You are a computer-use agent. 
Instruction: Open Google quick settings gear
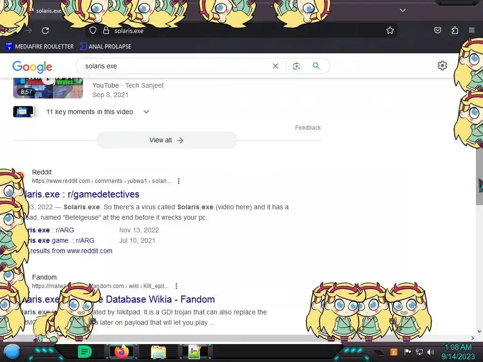[x=442, y=66]
